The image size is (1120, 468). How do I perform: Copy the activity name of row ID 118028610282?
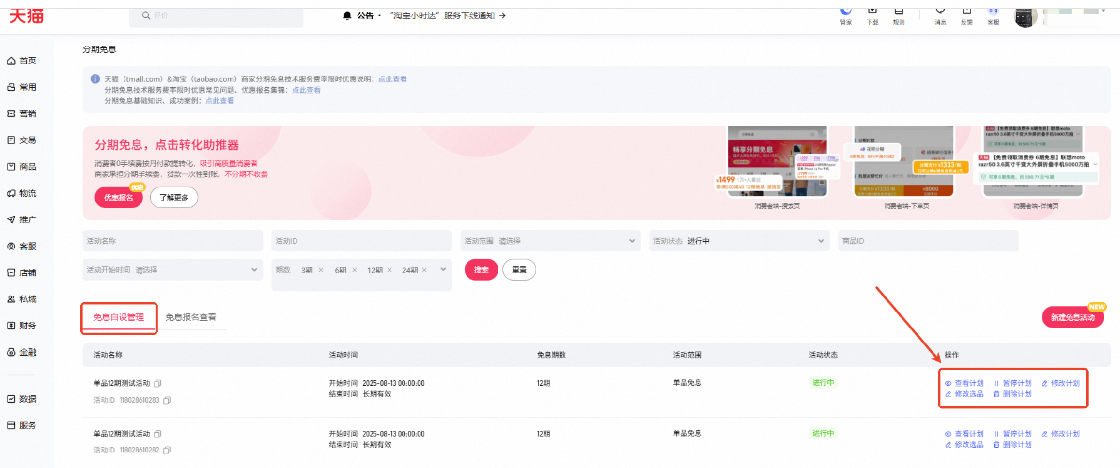pos(157,434)
